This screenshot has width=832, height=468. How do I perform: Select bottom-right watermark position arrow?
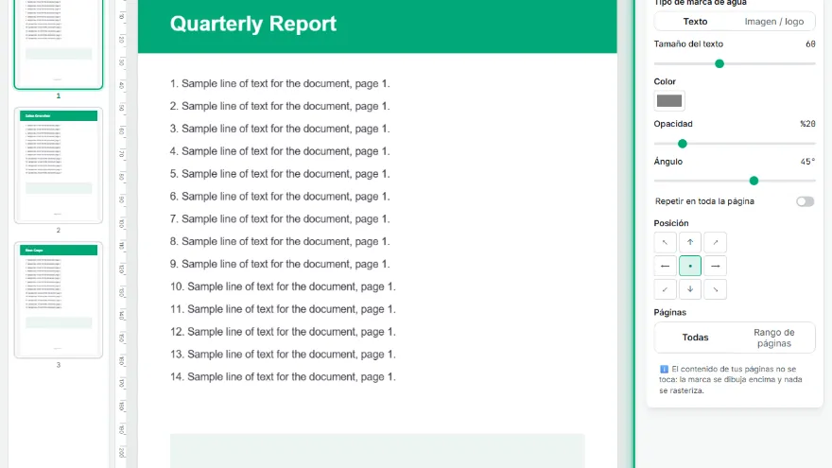coord(716,289)
